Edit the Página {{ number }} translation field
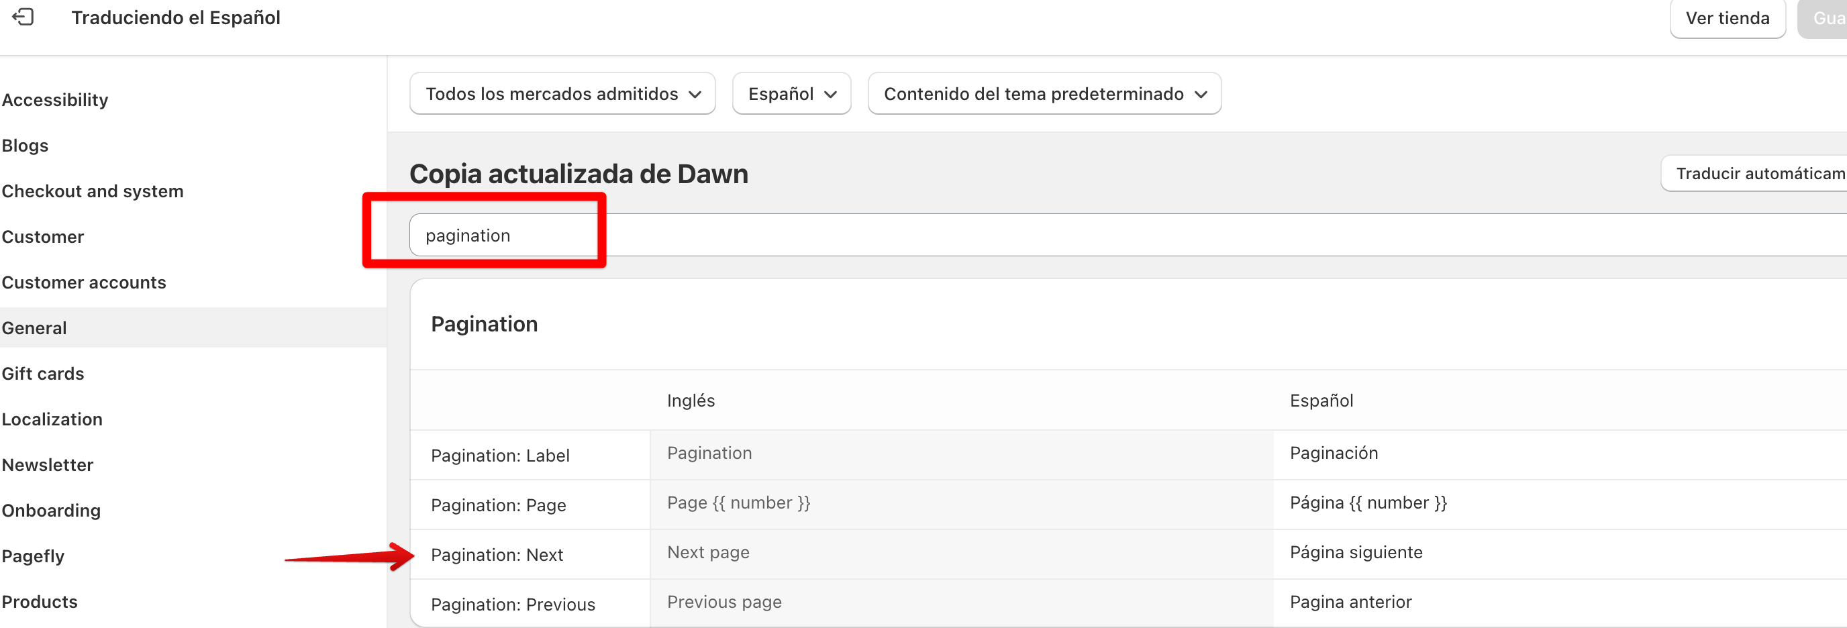1847x628 pixels. click(x=1560, y=504)
